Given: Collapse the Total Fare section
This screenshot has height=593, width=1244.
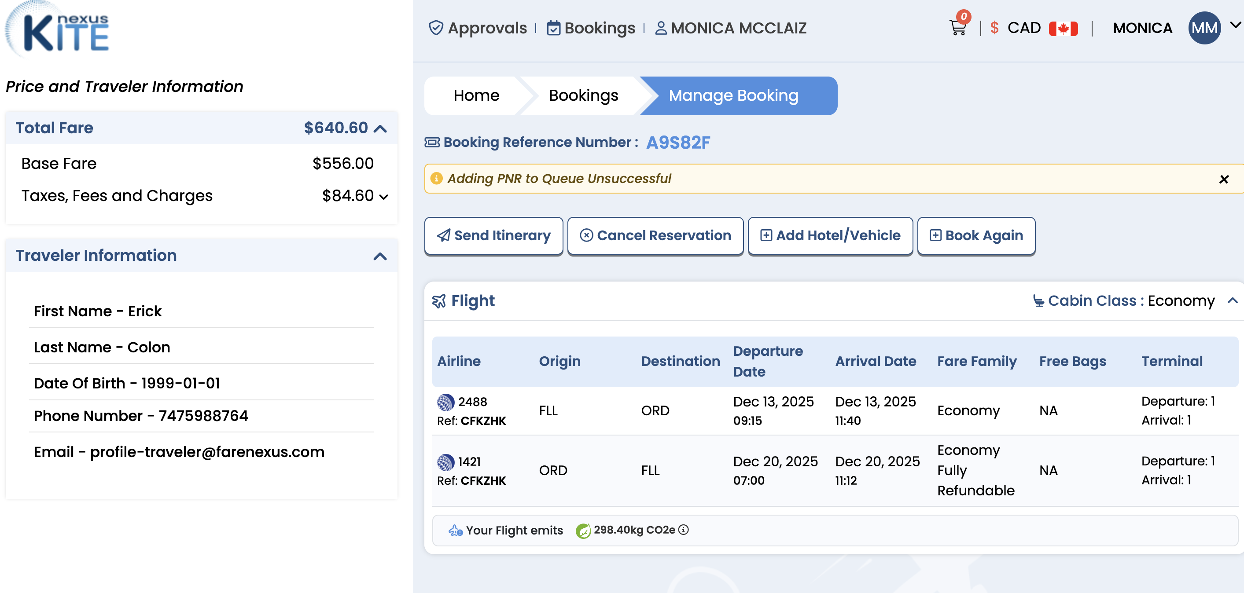Looking at the screenshot, I should coord(380,128).
